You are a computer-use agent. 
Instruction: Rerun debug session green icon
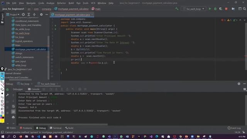7,89
